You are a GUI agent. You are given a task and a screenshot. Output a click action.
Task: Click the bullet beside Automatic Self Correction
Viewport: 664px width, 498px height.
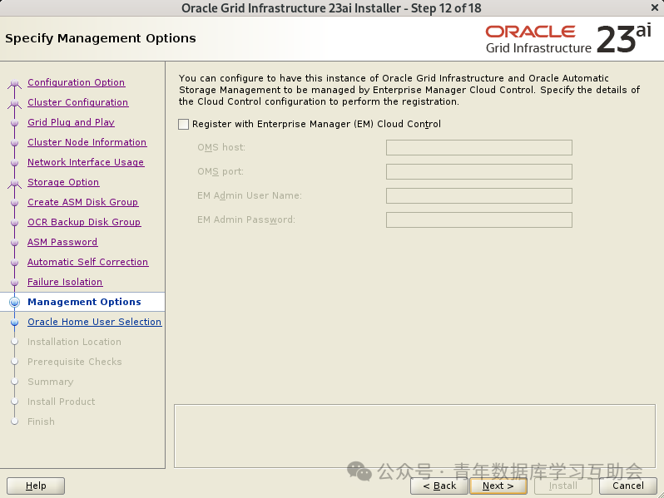click(15, 263)
